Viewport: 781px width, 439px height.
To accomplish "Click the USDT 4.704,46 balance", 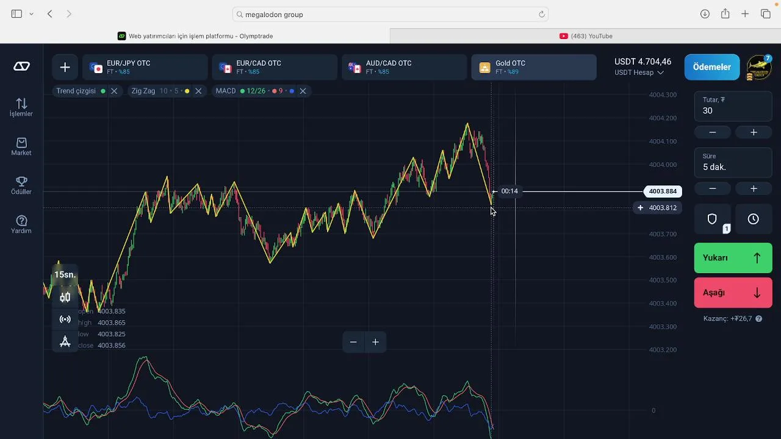I will 642,62.
